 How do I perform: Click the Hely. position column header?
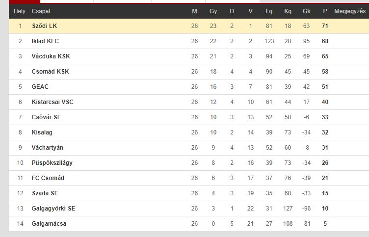(x=20, y=11)
